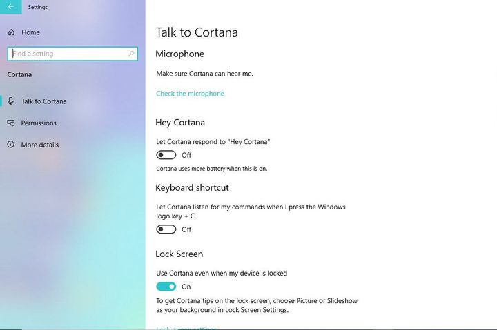Click the Permissions sidebar icon

coord(11,123)
